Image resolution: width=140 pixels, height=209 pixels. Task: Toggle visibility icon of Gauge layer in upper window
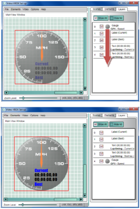click(102, 27)
